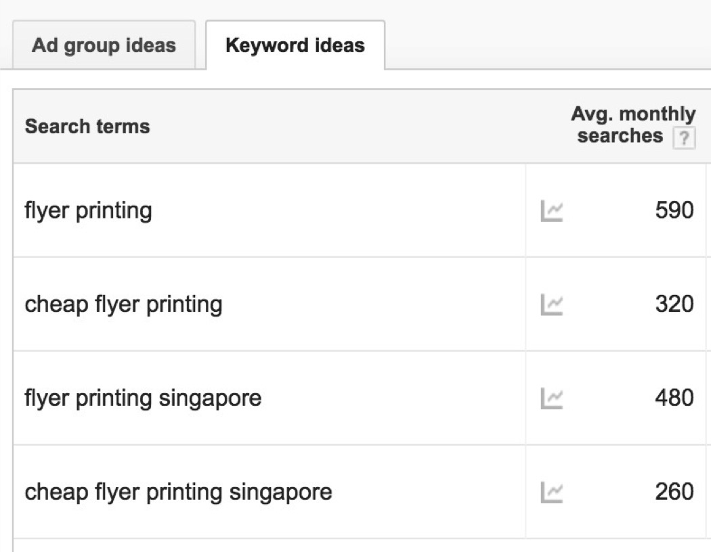Switch to the Ad group ideas tab
This screenshot has width=711, height=552.
(x=104, y=45)
